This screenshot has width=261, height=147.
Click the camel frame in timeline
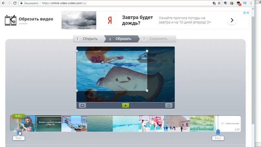pyautogui.click(x=151, y=124)
